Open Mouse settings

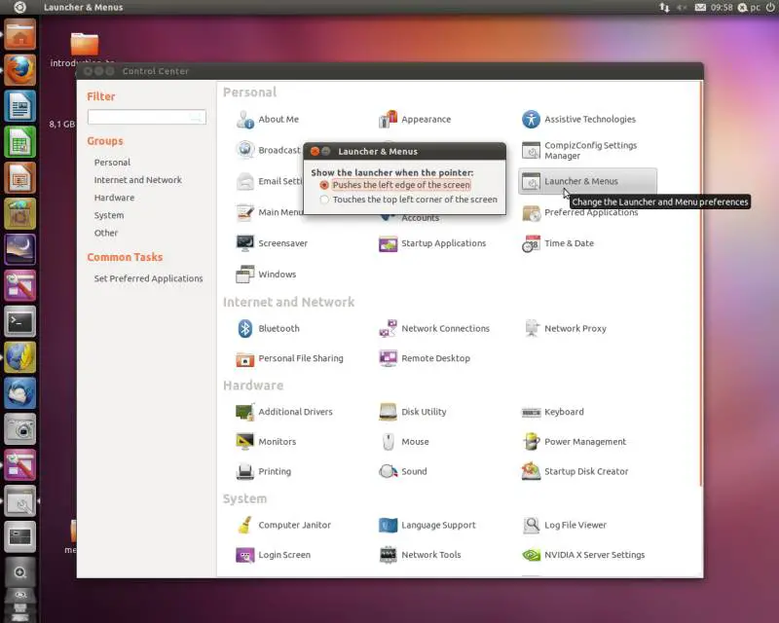click(x=404, y=442)
